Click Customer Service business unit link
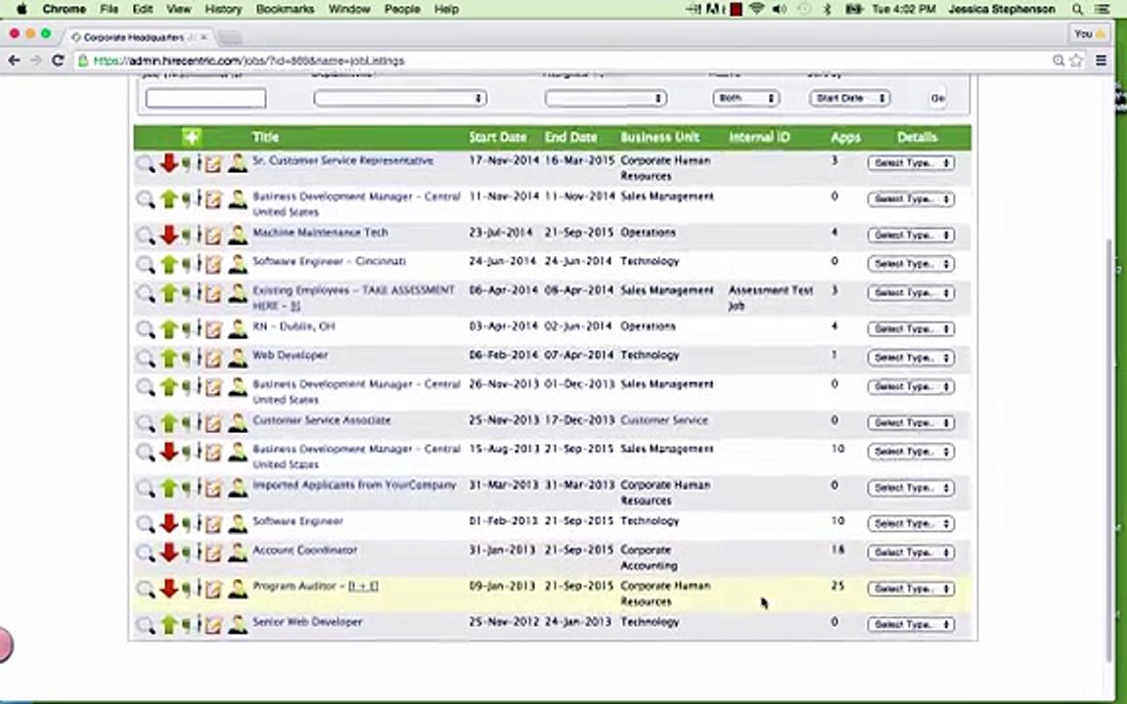The height and width of the screenshot is (704, 1127). click(x=664, y=419)
